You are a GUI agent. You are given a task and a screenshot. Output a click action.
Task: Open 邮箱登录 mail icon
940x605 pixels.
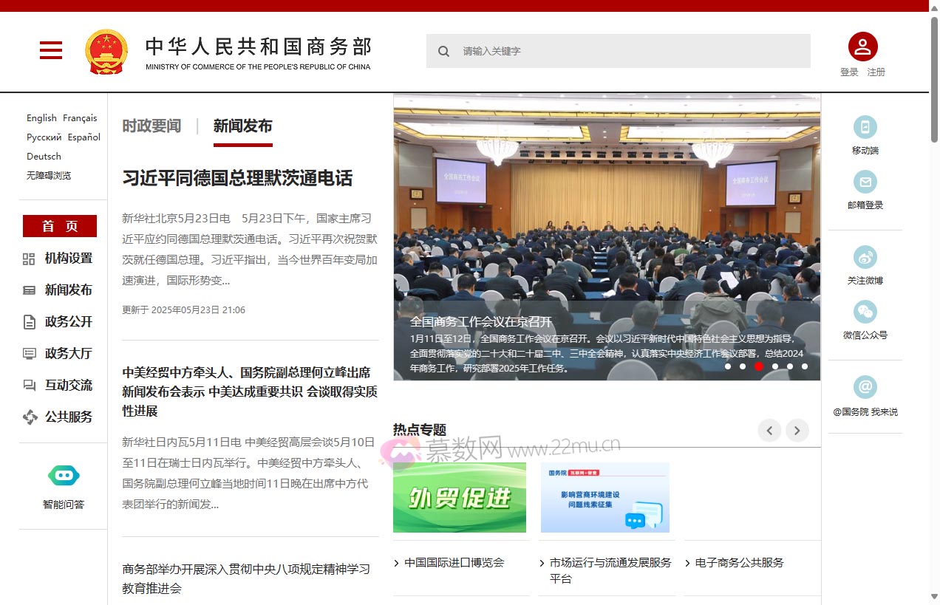(865, 182)
